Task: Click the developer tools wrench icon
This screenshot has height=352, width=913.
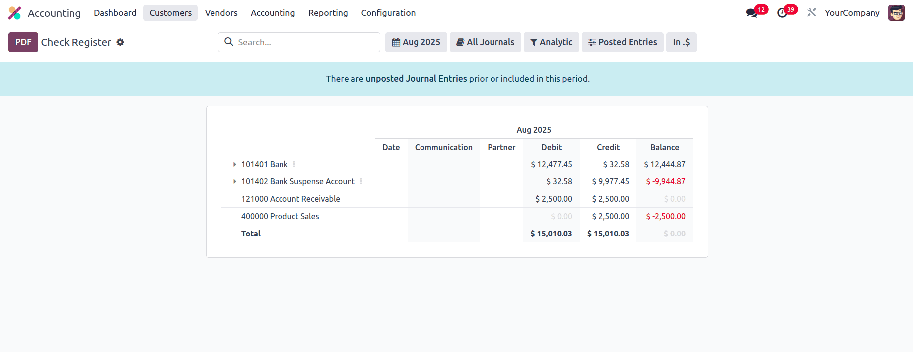Action: coord(812,12)
